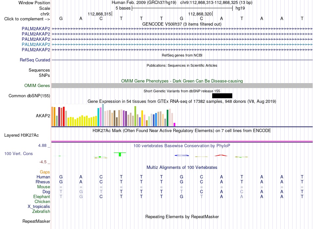Click the Scale label
Image resolution: width=313 pixels, height=229 pixels.
(44, 8)
